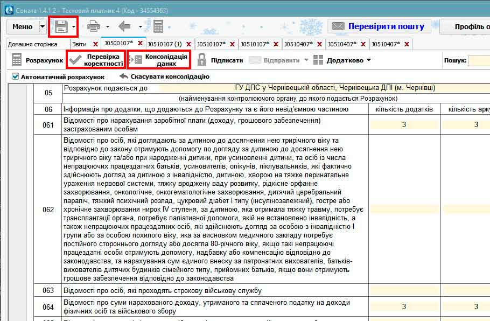Toggle Автоматичний розрахунок checkbox
Screen dimensions: 490x321
tap(15, 76)
